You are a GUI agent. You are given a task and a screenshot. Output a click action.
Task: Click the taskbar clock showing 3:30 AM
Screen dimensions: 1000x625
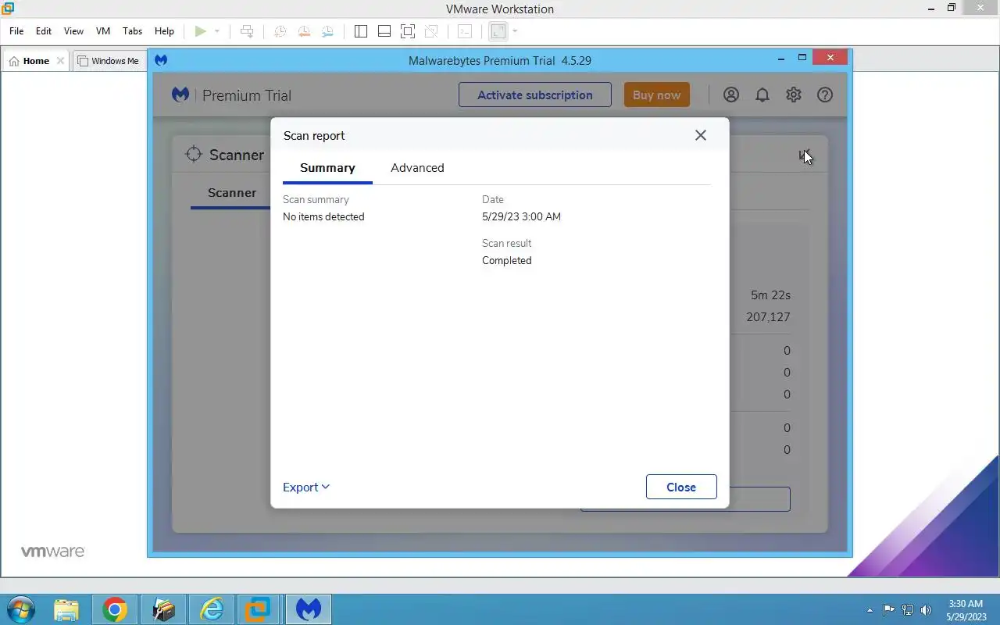tap(966, 610)
